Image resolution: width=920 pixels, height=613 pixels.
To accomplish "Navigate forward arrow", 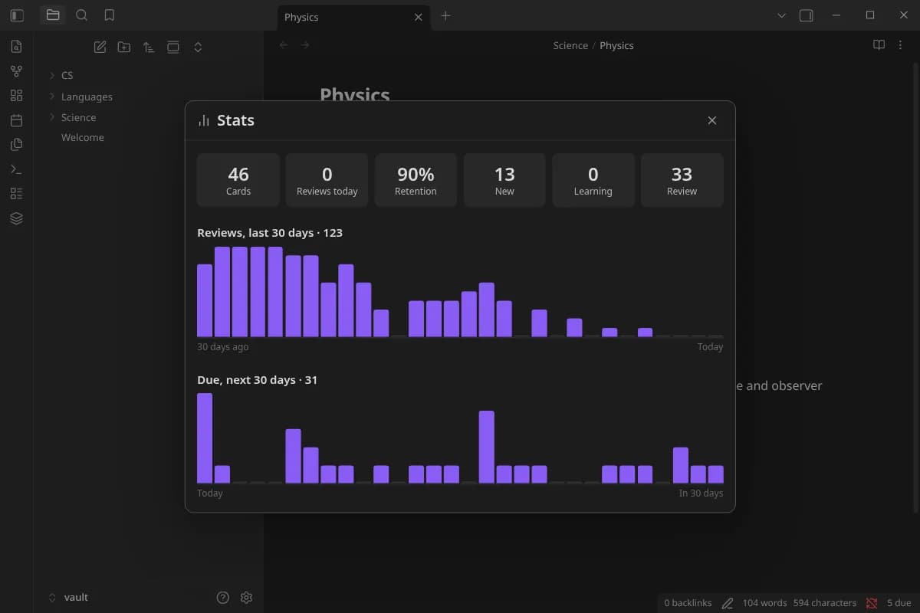I will [x=305, y=45].
